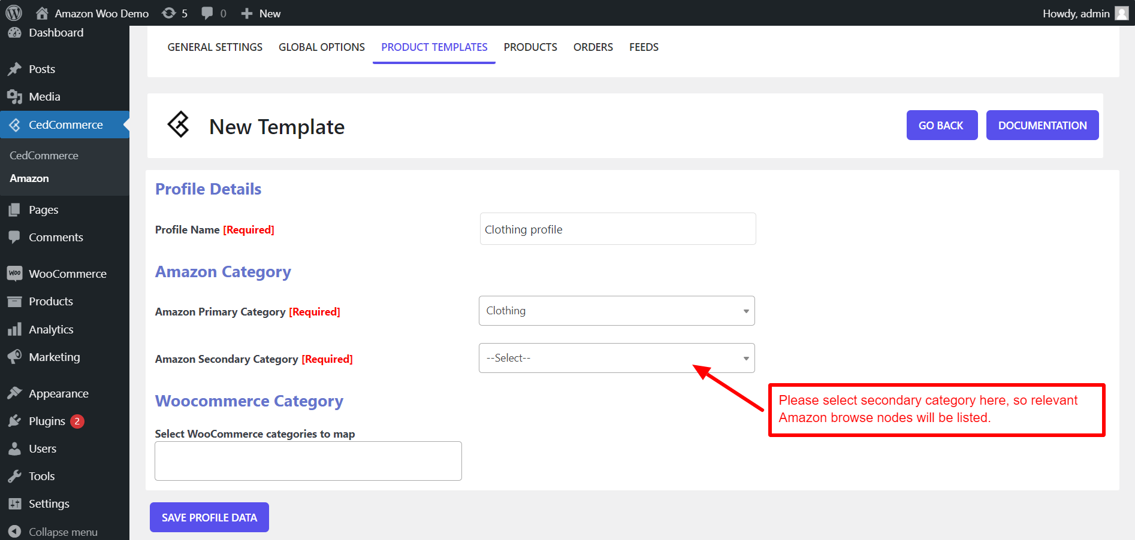Click the Marketing megaphone icon
The width and height of the screenshot is (1135, 540).
click(14, 357)
